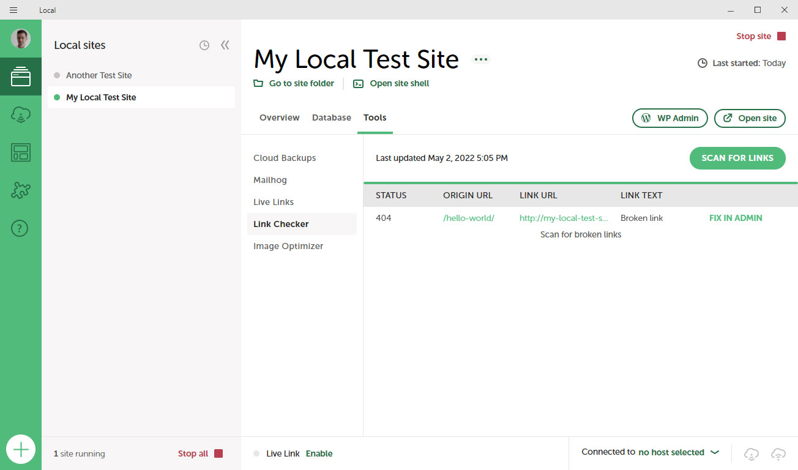Click the Last updated timestamp text
Screen dimensions: 798x470
click(442, 158)
